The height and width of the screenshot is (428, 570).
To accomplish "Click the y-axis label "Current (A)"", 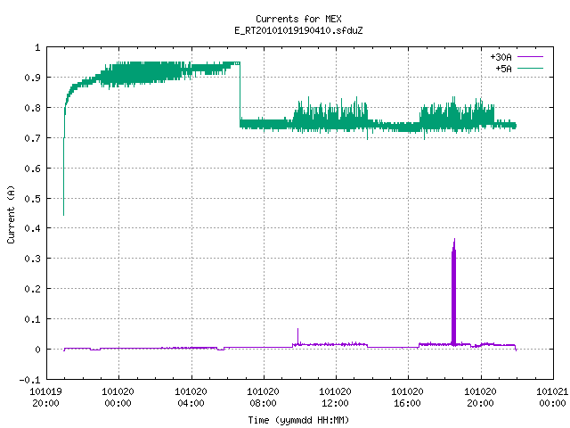I will coord(11,214).
